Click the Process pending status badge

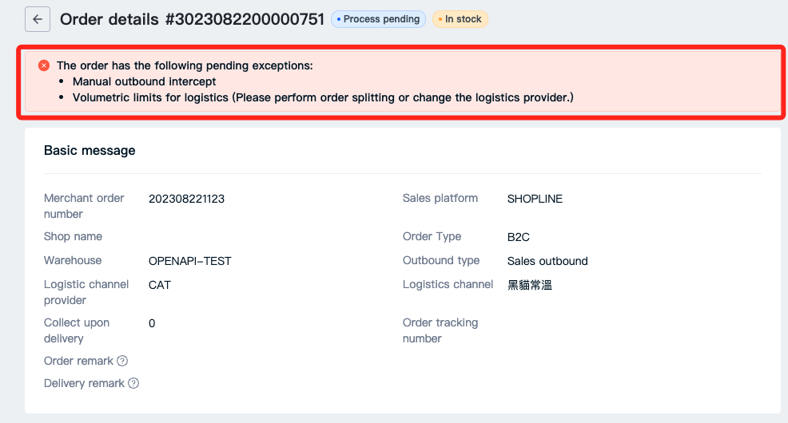coord(378,19)
